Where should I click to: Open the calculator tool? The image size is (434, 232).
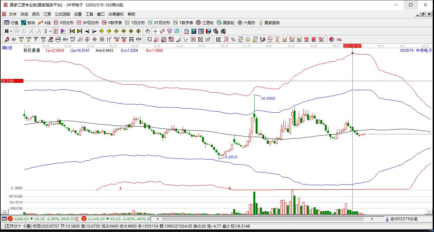194,31
